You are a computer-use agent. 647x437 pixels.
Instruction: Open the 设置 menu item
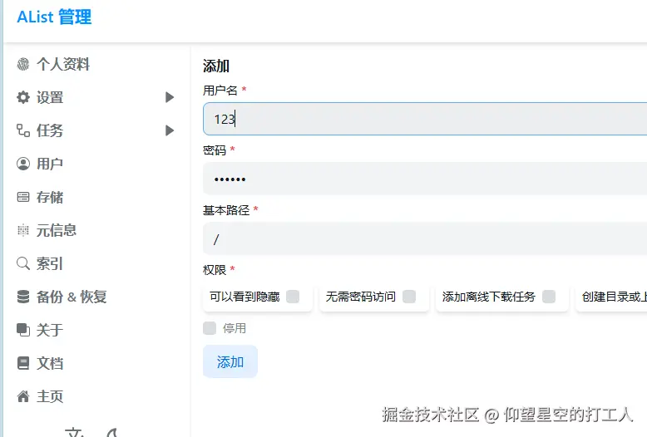pyautogui.click(x=50, y=98)
